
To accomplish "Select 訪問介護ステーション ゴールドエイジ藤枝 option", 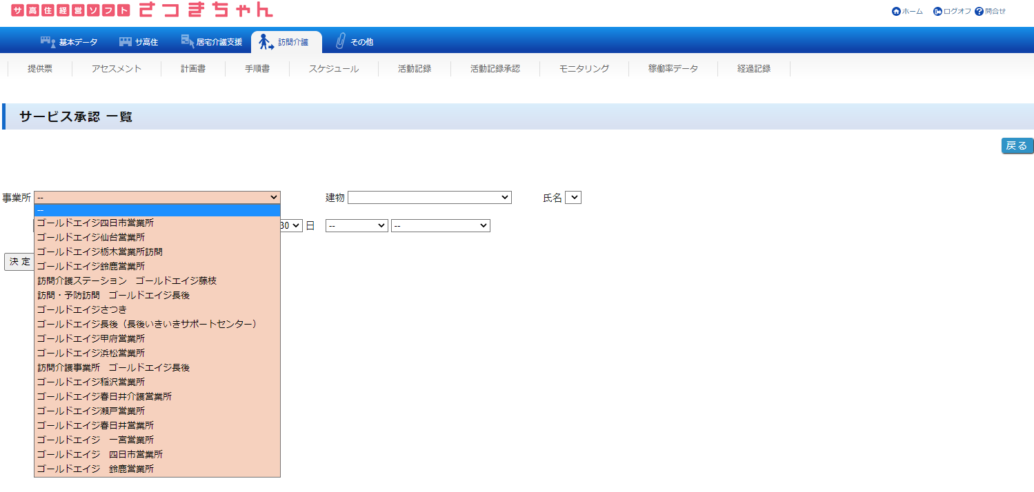I will click(127, 280).
